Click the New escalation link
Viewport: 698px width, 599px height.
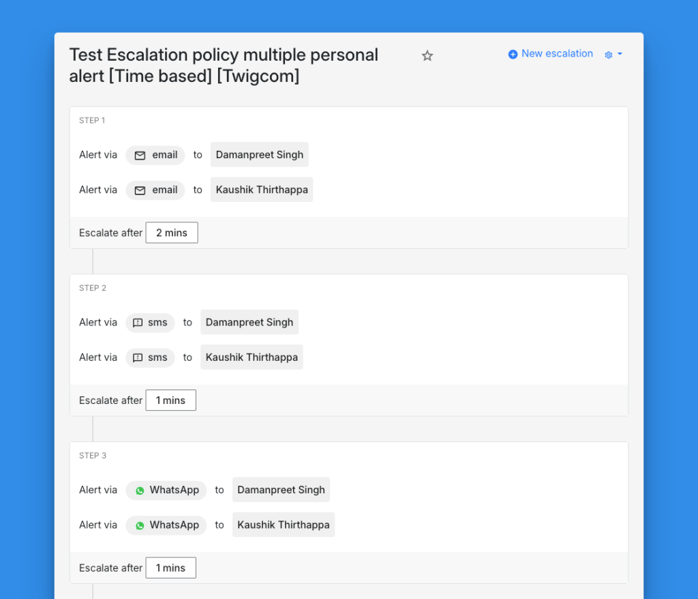(557, 54)
